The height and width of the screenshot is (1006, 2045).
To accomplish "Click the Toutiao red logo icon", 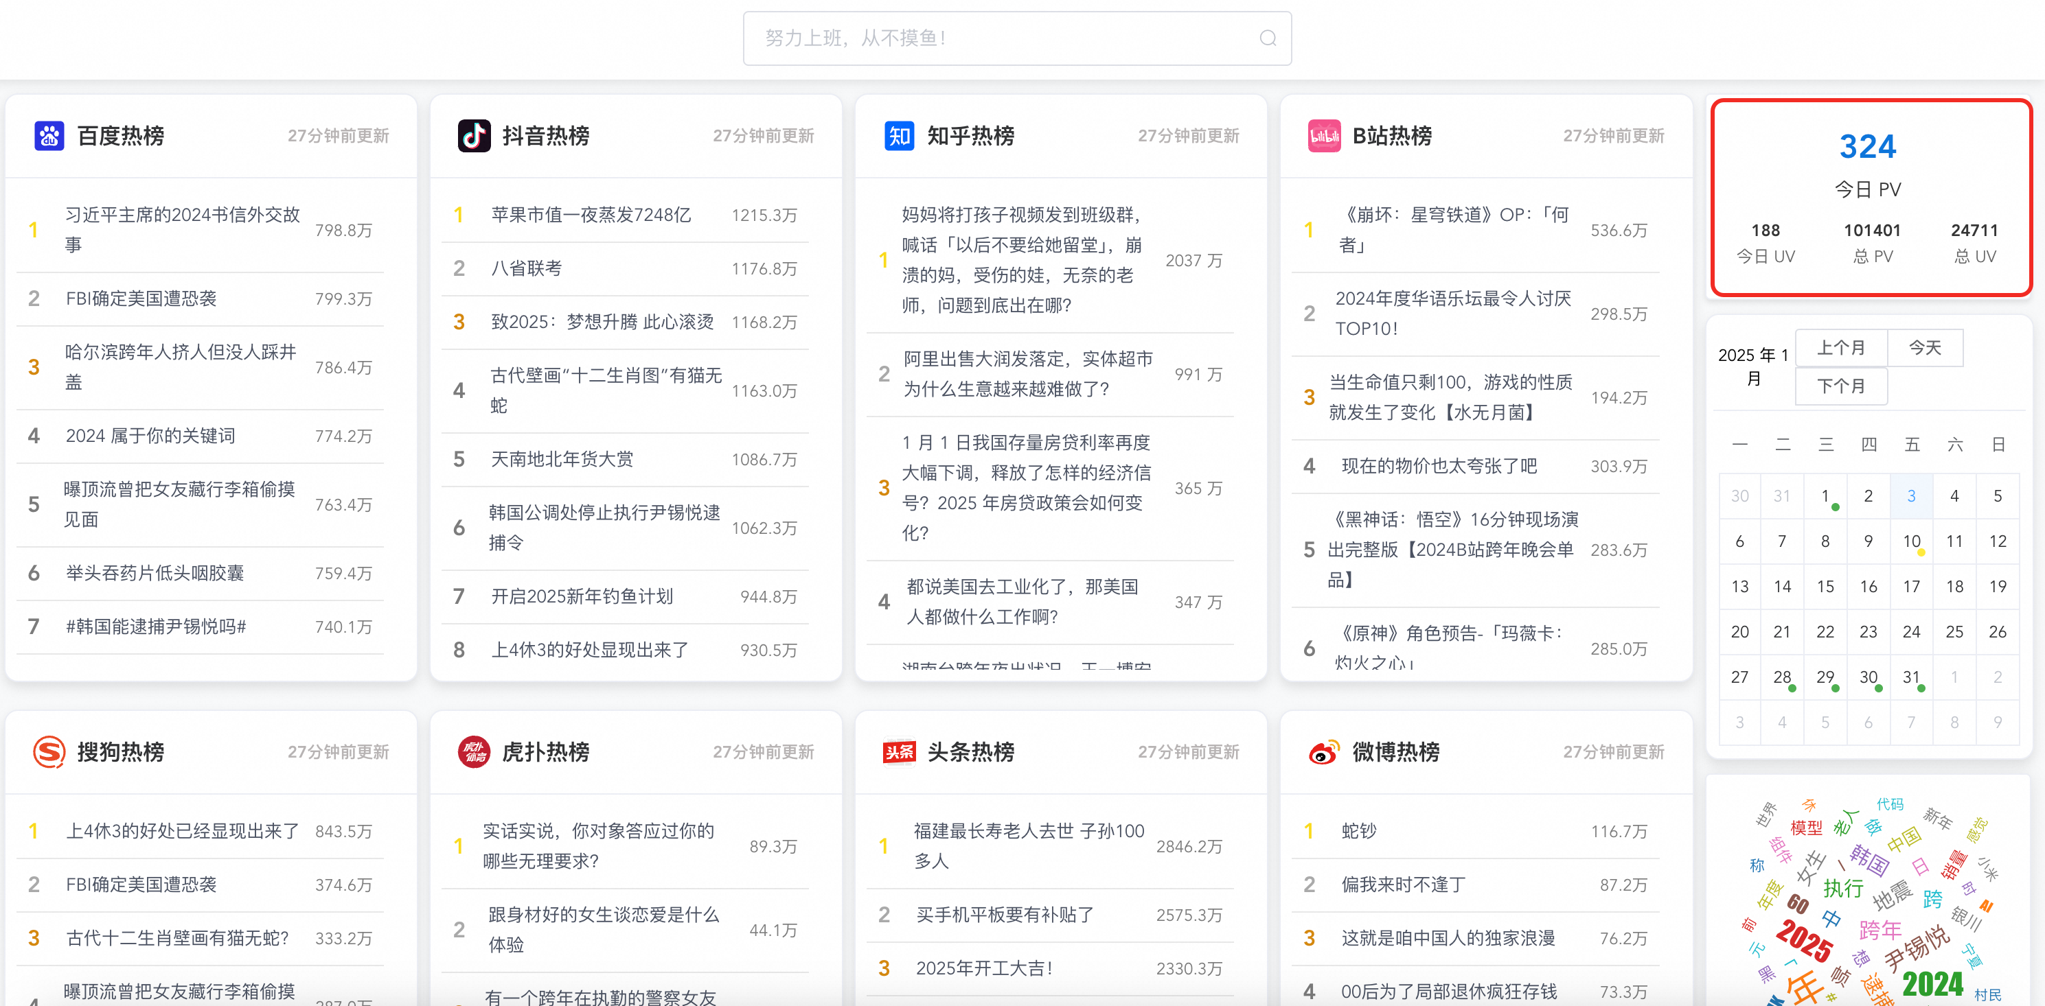I will click(x=899, y=751).
